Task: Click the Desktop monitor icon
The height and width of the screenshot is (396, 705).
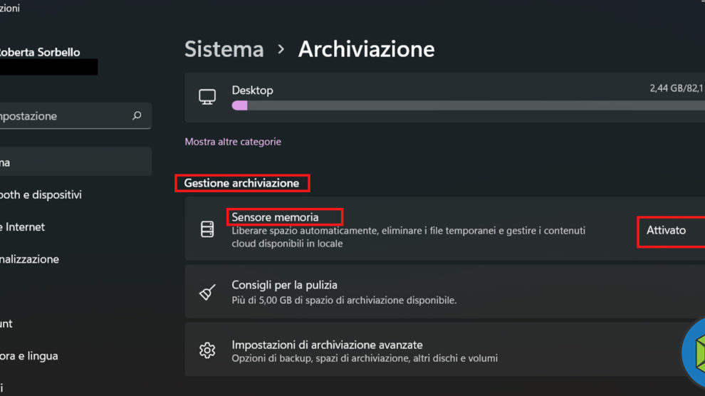Action: click(x=207, y=98)
